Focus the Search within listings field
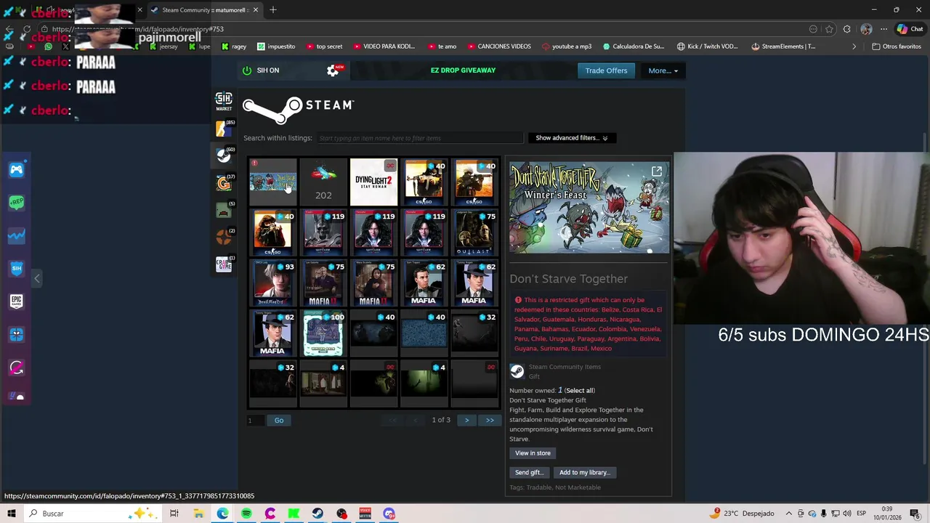The image size is (930, 523). pos(420,138)
